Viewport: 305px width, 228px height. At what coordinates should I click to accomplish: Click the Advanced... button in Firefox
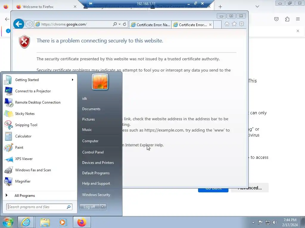250,188
